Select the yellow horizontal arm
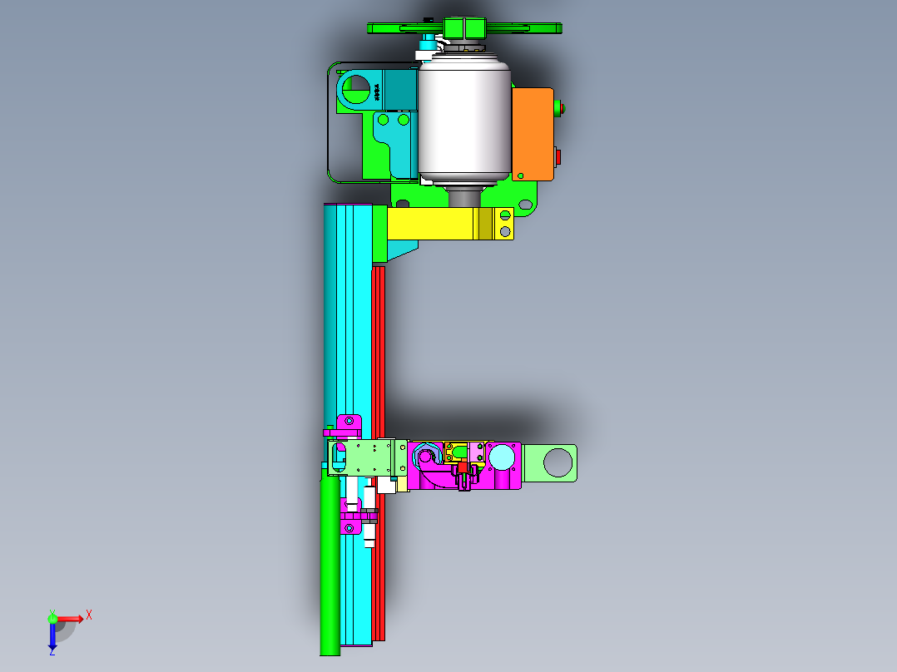Screen dimensions: 897x672 [x=449, y=224]
